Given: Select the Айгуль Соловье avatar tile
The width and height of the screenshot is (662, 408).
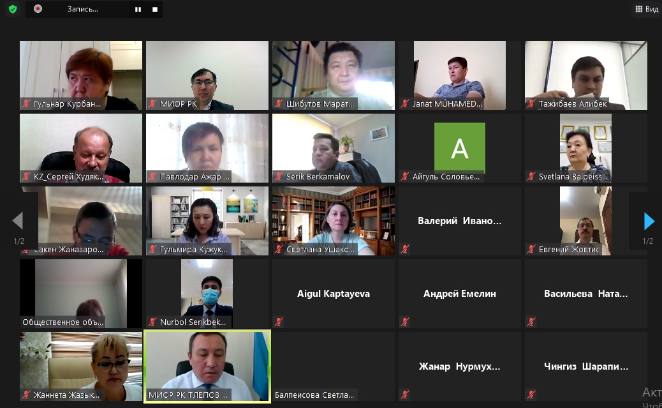Looking at the screenshot, I should (x=459, y=148).
